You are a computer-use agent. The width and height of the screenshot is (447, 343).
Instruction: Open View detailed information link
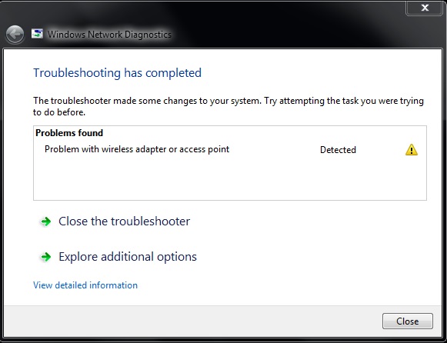point(85,285)
